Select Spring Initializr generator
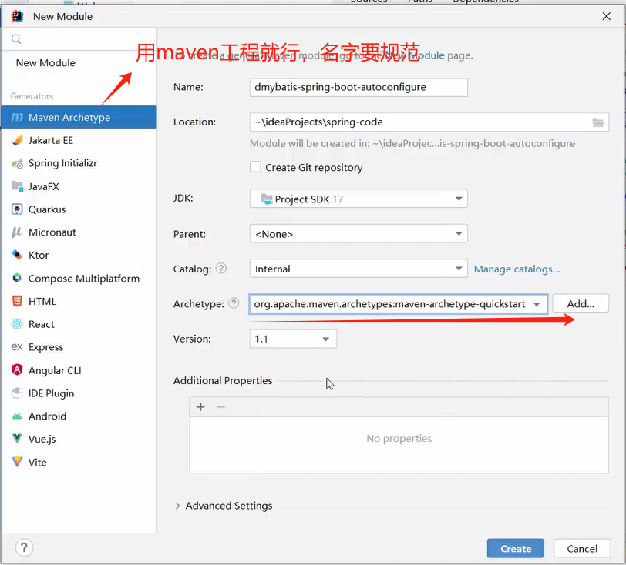626x565 pixels. (x=79, y=163)
